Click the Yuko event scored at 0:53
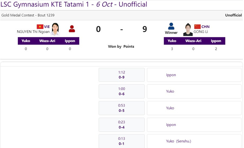Screen dimensions: 244x148 tap(170, 108)
